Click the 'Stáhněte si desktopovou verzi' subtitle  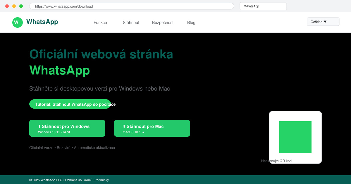pos(99,88)
